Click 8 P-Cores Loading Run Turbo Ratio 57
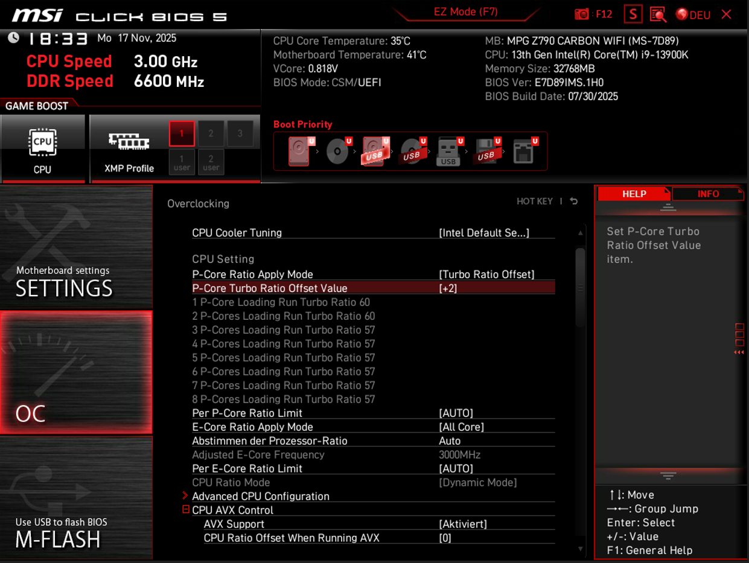The image size is (749, 563). click(x=284, y=399)
